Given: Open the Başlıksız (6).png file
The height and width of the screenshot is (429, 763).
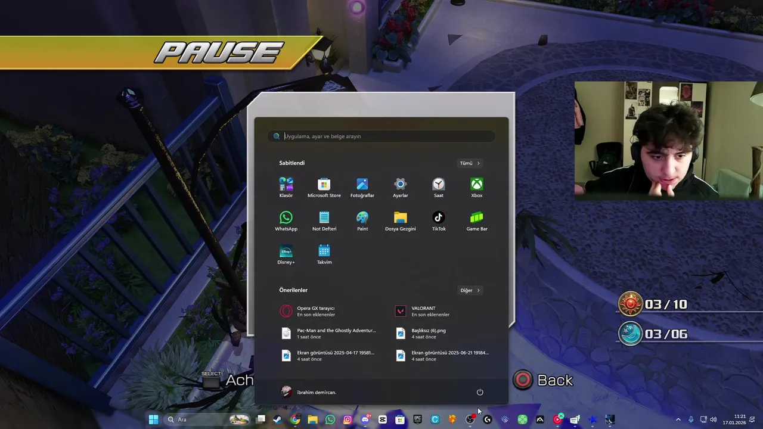Looking at the screenshot, I should click(441, 333).
